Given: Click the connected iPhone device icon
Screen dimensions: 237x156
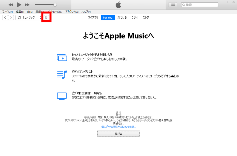Looking at the screenshot, I should [x=47, y=18].
